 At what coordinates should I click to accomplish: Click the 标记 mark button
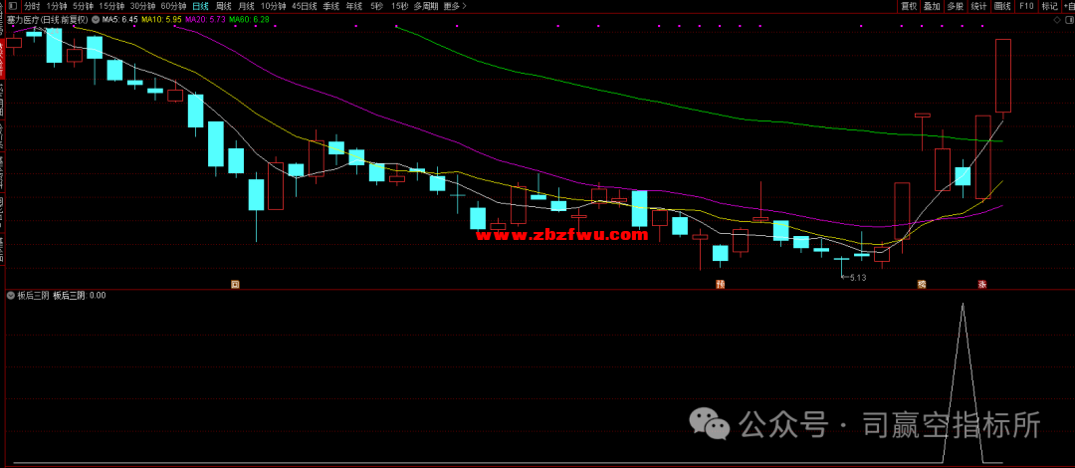tap(1049, 6)
